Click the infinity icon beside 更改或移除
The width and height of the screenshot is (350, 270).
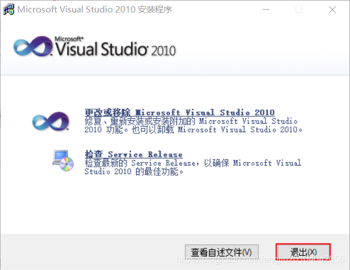point(50,121)
